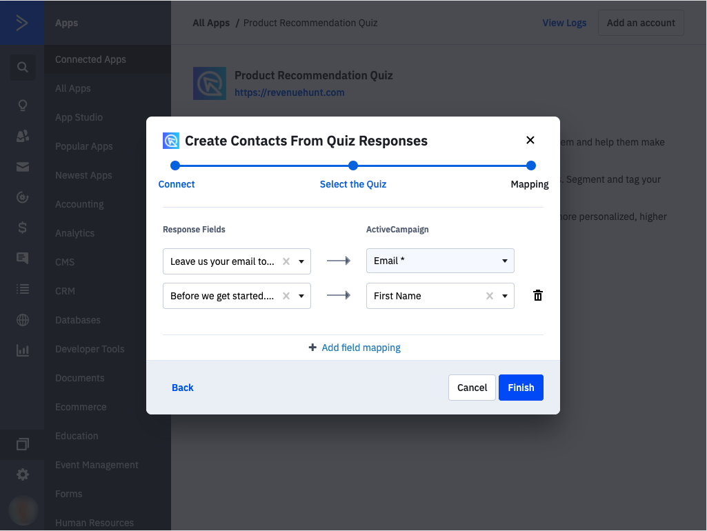This screenshot has height=531, width=707.
Task: Click the quiz icon in dialog title
Action: (171, 141)
